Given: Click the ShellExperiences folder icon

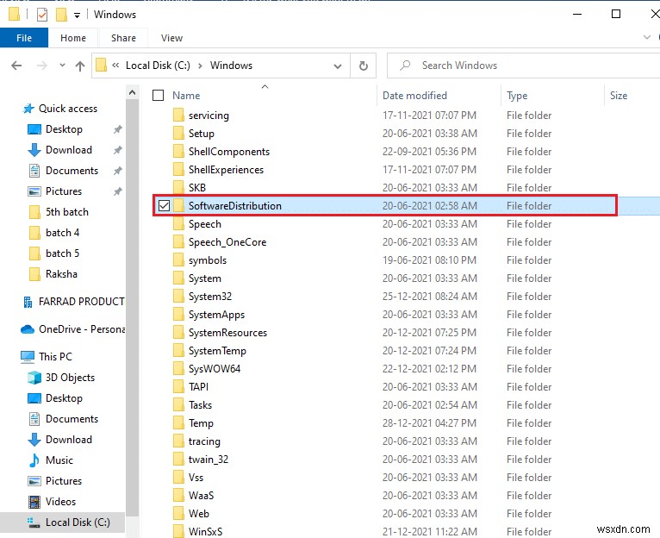Looking at the screenshot, I should coord(178,169).
